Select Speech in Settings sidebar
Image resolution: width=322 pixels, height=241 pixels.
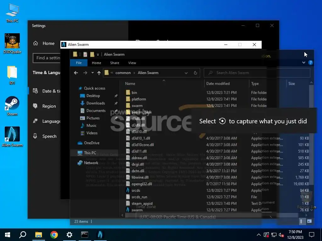pos(45,136)
